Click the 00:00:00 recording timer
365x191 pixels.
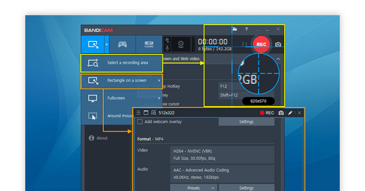click(213, 42)
